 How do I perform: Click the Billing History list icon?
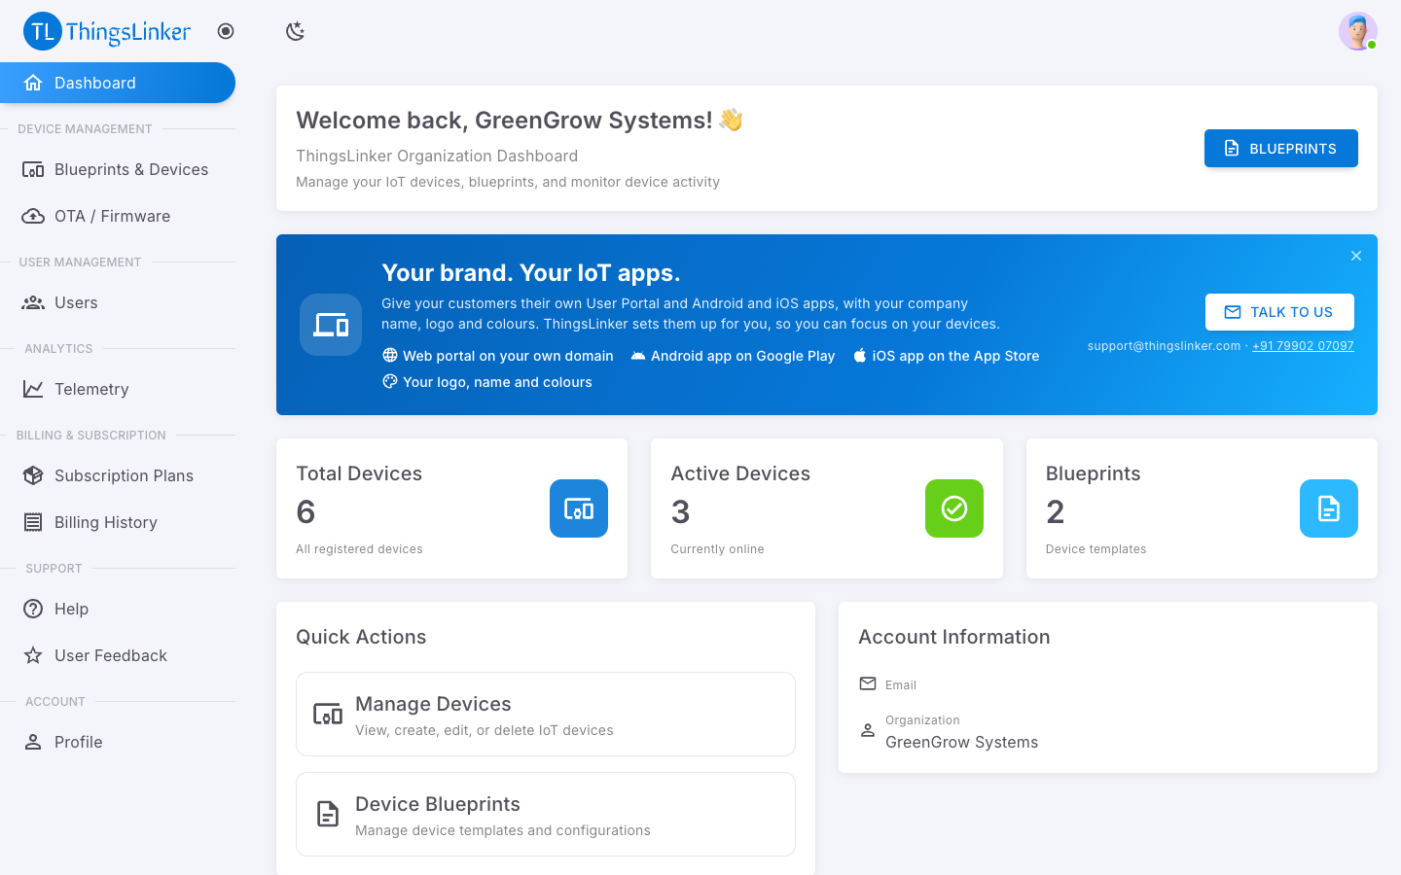point(33,522)
